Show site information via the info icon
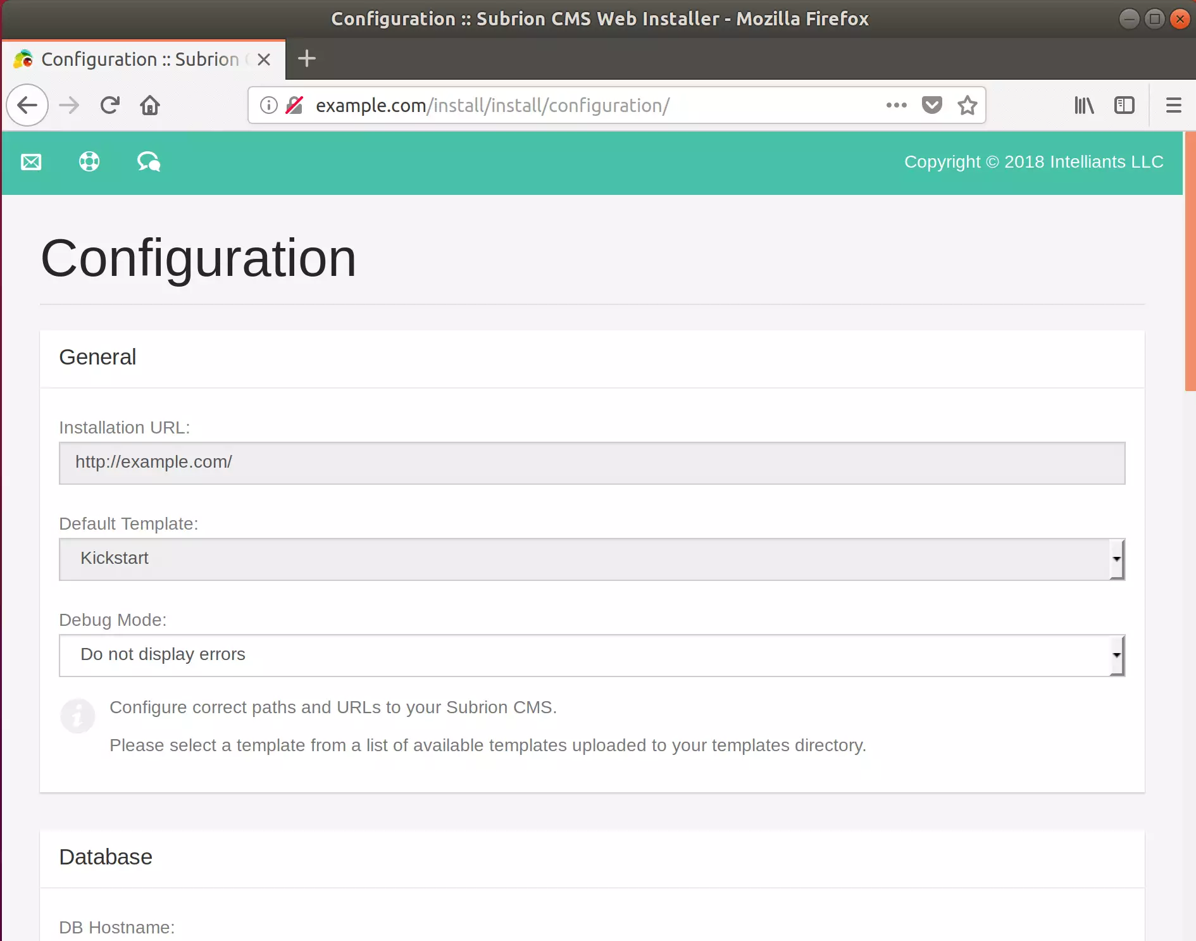 click(x=269, y=105)
